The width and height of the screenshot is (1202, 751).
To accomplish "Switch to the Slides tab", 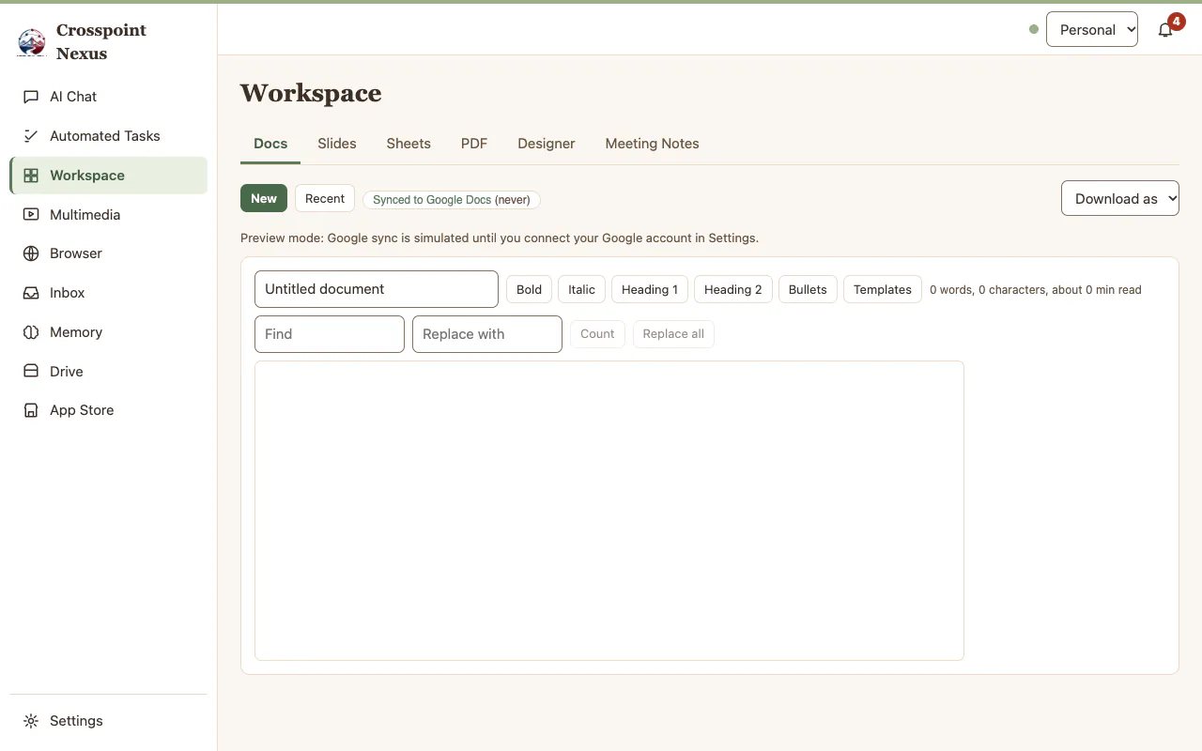I will click(337, 144).
